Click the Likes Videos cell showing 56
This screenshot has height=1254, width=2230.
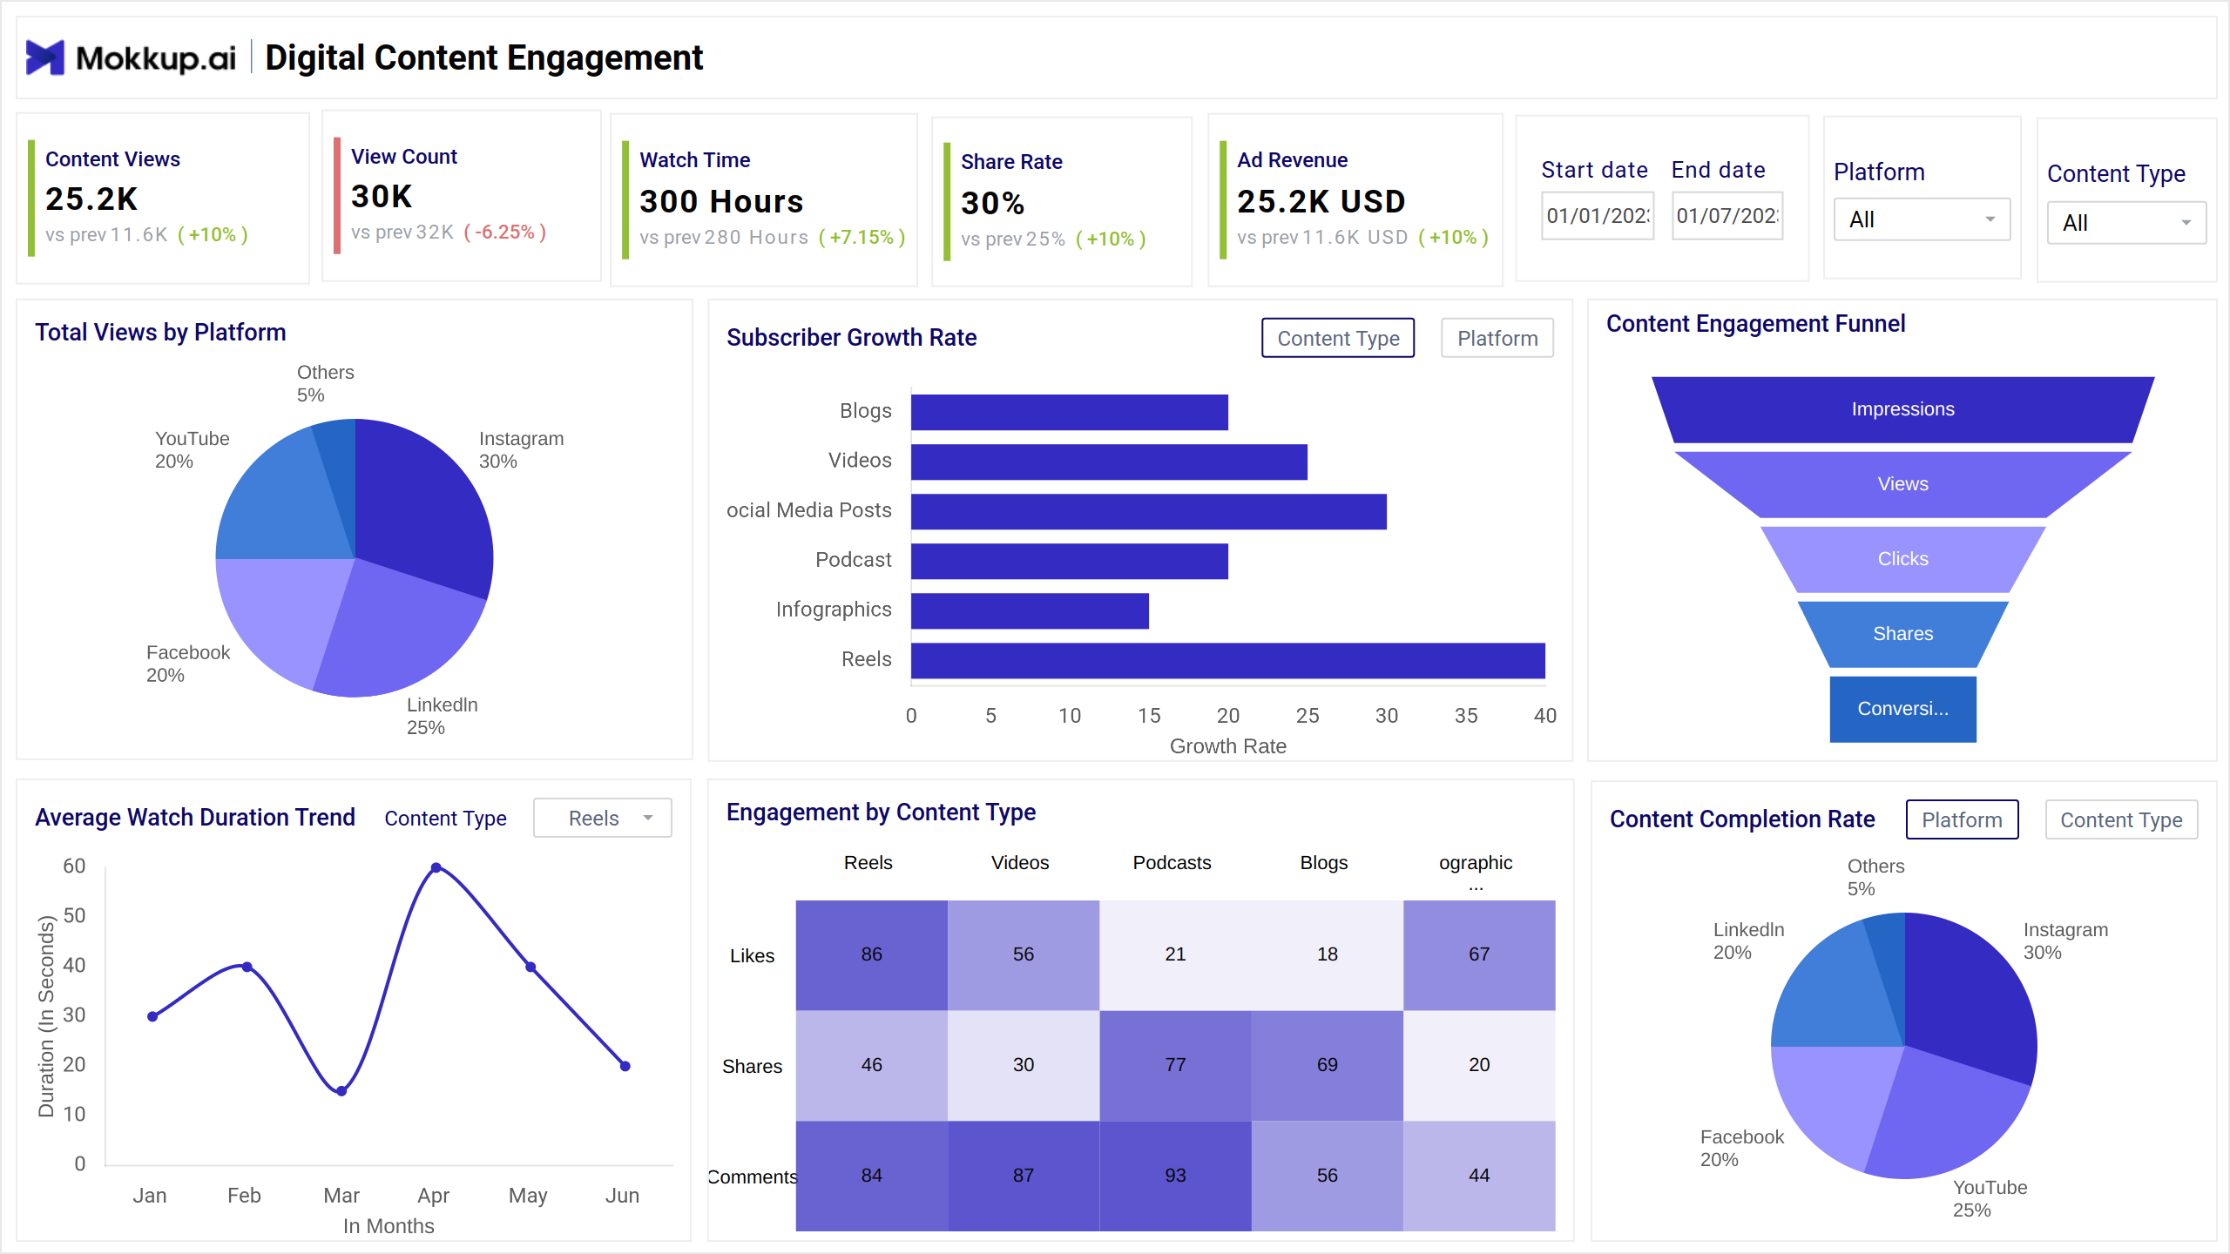(x=1024, y=955)
